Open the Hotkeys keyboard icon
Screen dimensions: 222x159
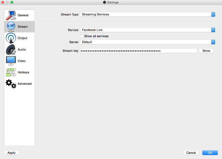[11, 72]
